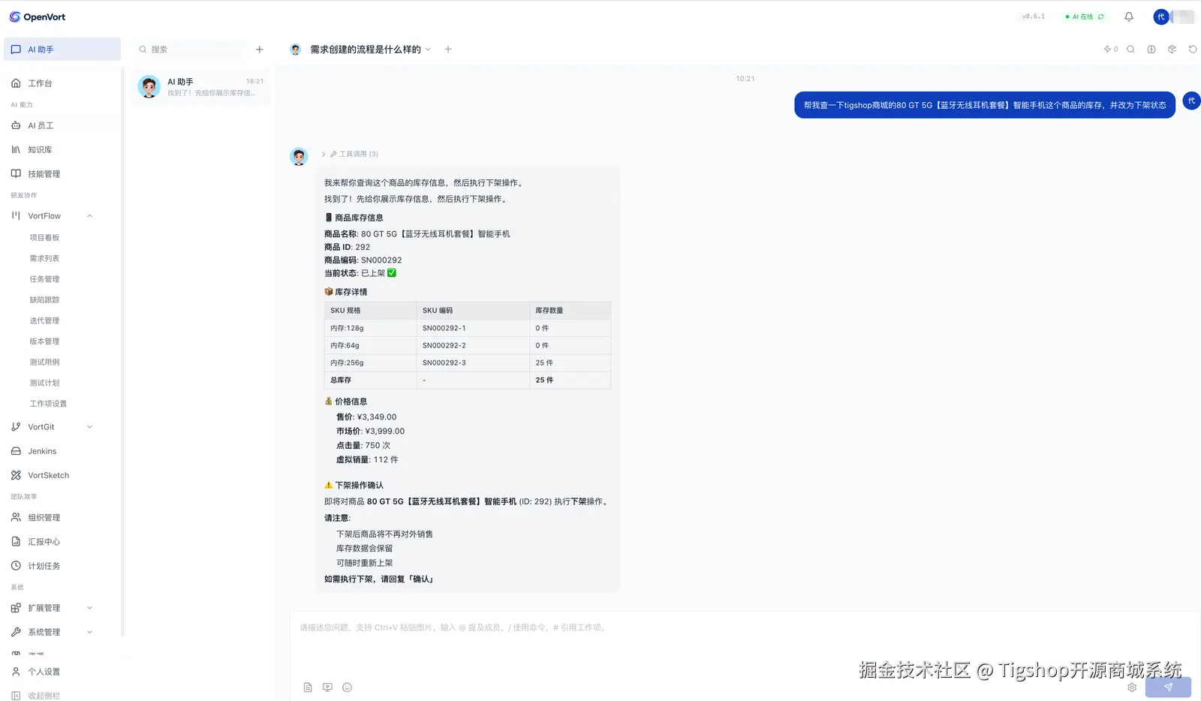Click the 总库存 row label
The height and width of the screenshot is (701, 1201).
[x=341, y=380]
